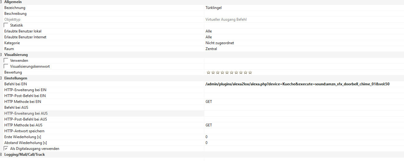Collapse the Einstellungen section
This screenshot has height=161, width=404.
pyautogui.click(x=1, y=78)
